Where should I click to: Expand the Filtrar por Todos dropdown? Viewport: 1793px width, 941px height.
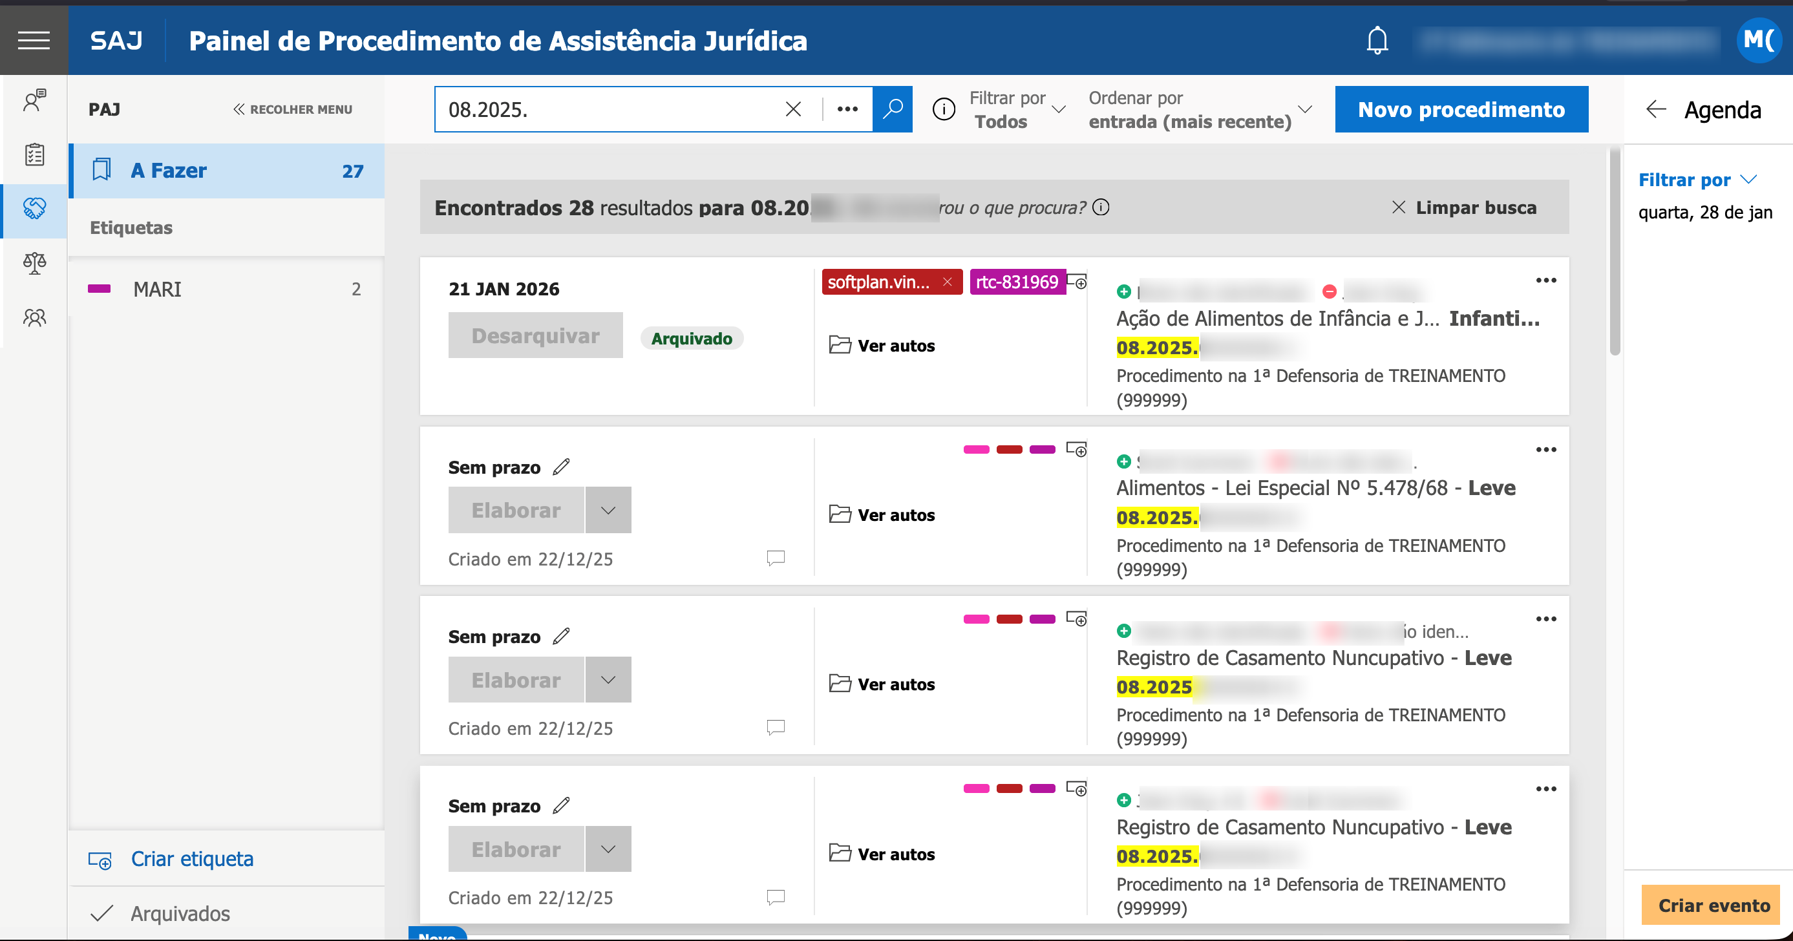1016,109
